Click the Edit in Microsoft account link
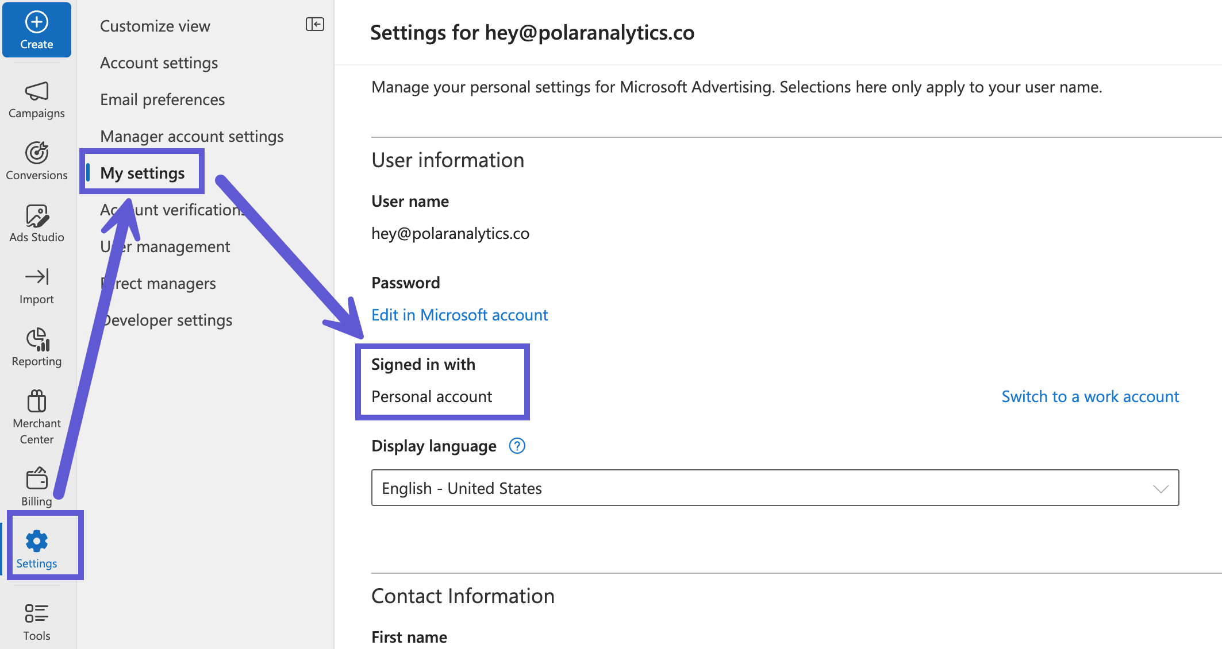This screenshot has height=649, width=1222. (x=460, y=315)
